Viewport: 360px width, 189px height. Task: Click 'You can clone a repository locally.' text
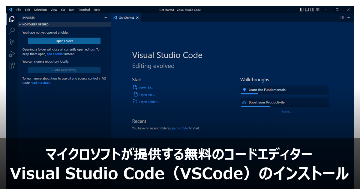click(x=46, y=61)
